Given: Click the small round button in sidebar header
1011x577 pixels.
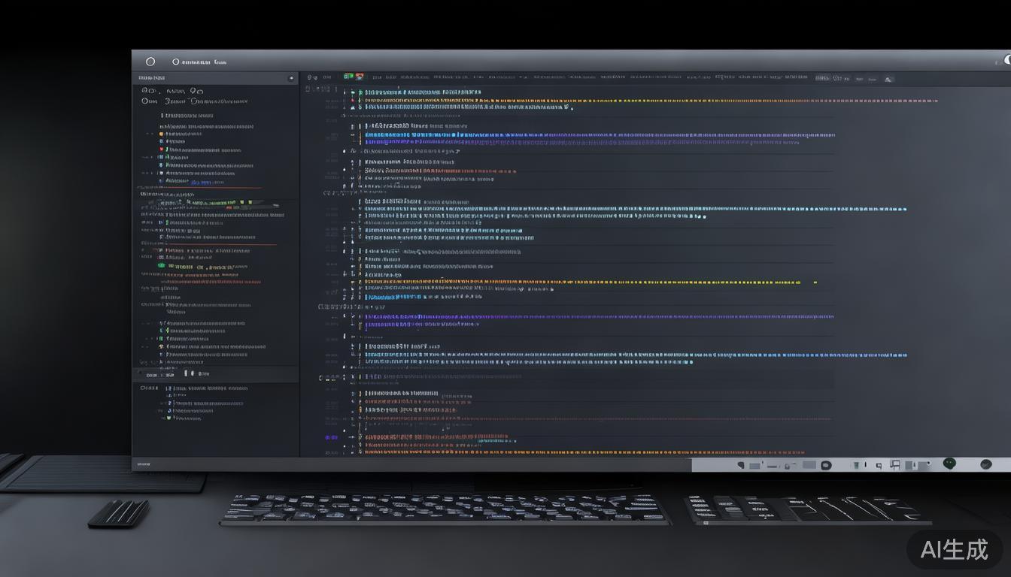Looking at the screenshot, I should coord(291,78).
